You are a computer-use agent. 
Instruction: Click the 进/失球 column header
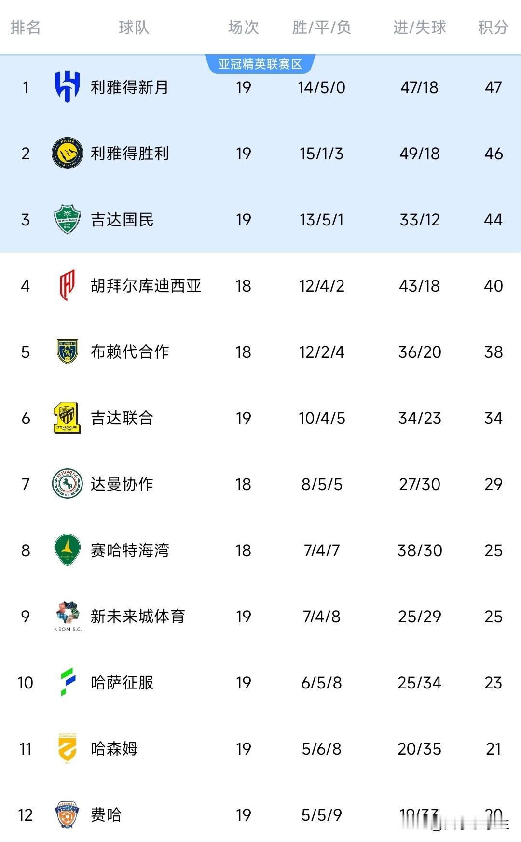coord(419,28)
